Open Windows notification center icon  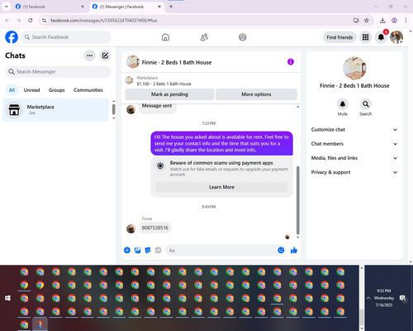point(403,299)
